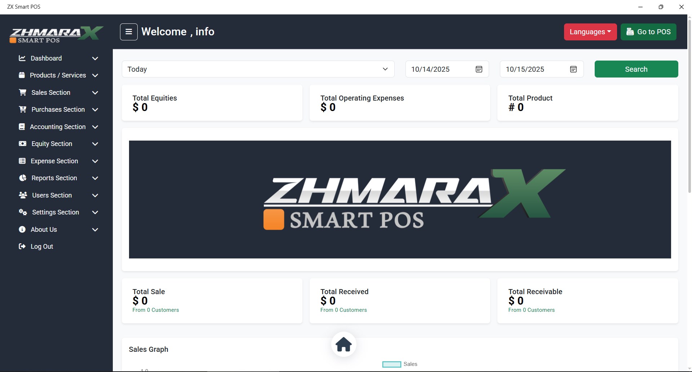Click the end date field 10/15/2025
Image resolution: width=692 pixels, height=372 pixels.
tap(542, 69)
